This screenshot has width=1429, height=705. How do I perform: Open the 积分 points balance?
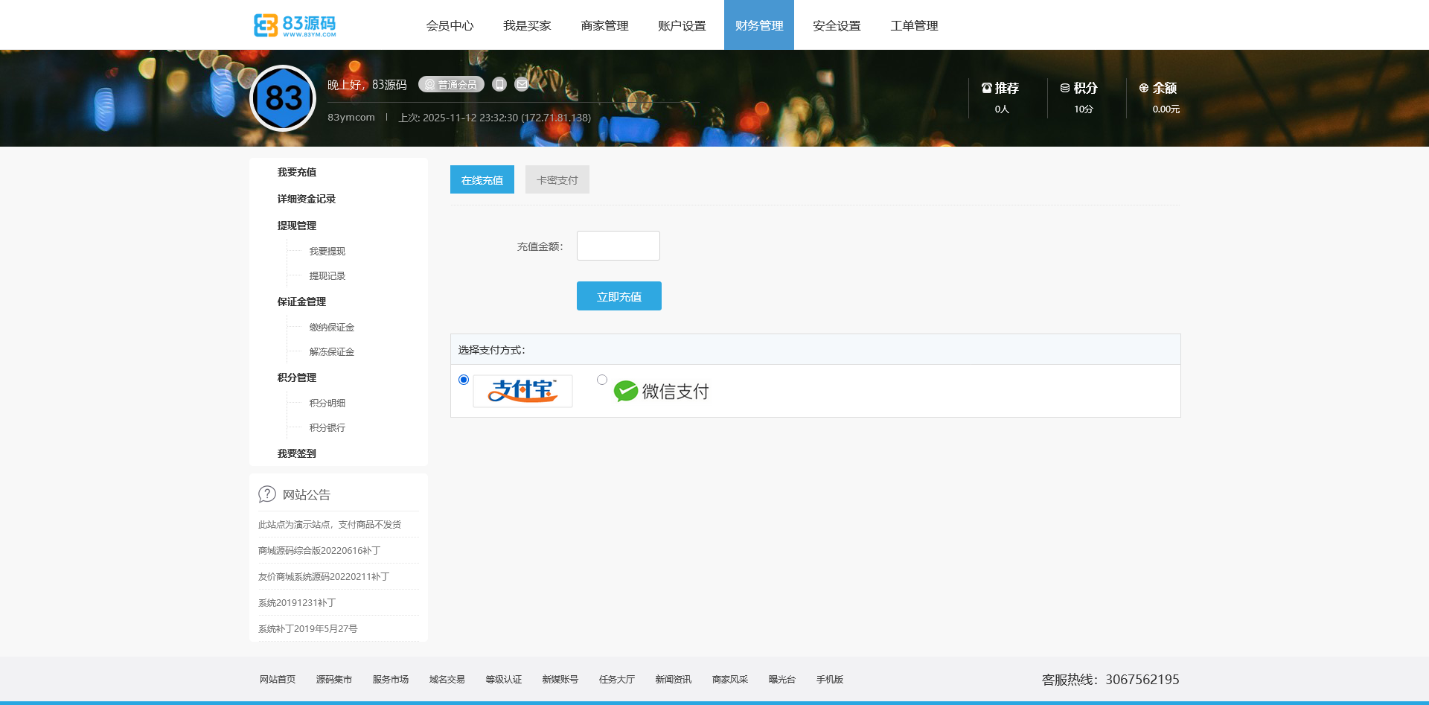(x=1079, y=98)
